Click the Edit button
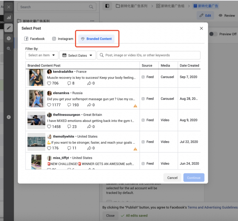The image size is (238, 221). pos(205,16)
